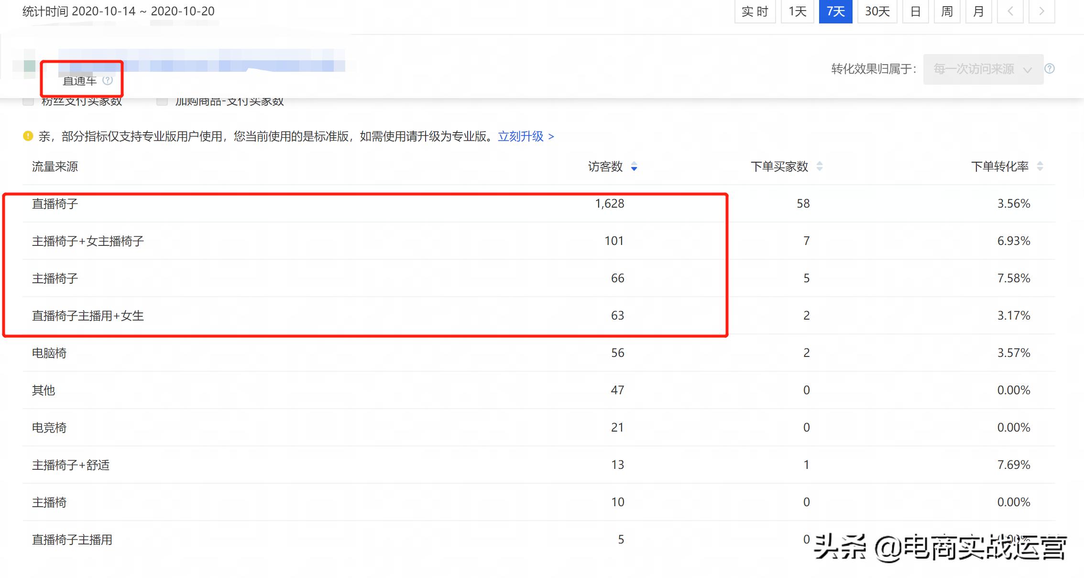Screen dimensions: 1084x578
Task: Sort table by 访客数 column arrow
Action: pos(634,167)
